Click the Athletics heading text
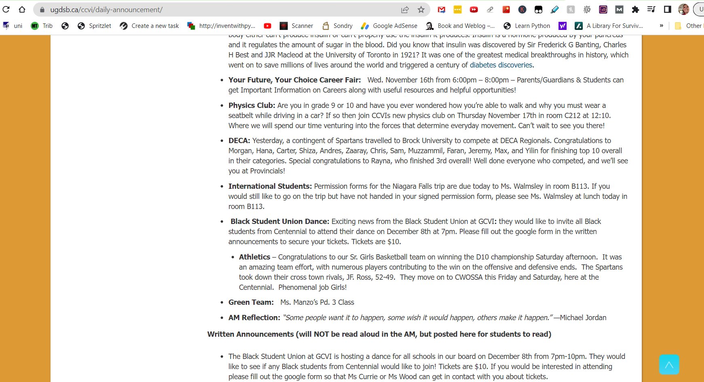This screenshot has height=382, width=704. pyautogui.click(x=255, y=257)
